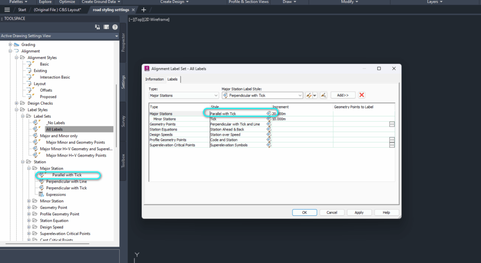Select the All Labels label set
The width and height of the screenshot is (481, 263).
click(x=54, y=130)
